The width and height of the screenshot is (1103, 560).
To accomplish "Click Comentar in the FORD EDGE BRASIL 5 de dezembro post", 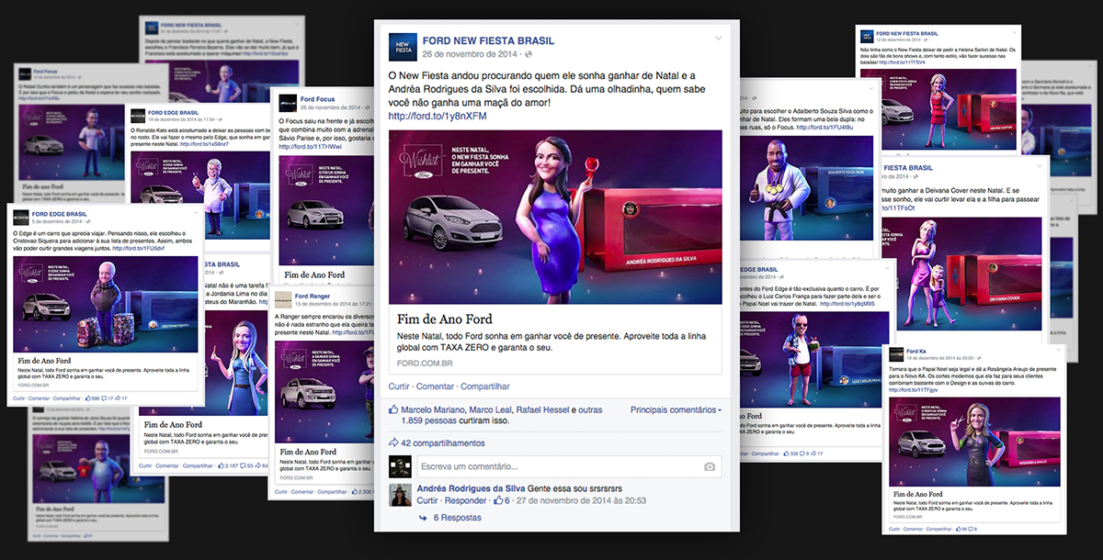I will (39, 398).
